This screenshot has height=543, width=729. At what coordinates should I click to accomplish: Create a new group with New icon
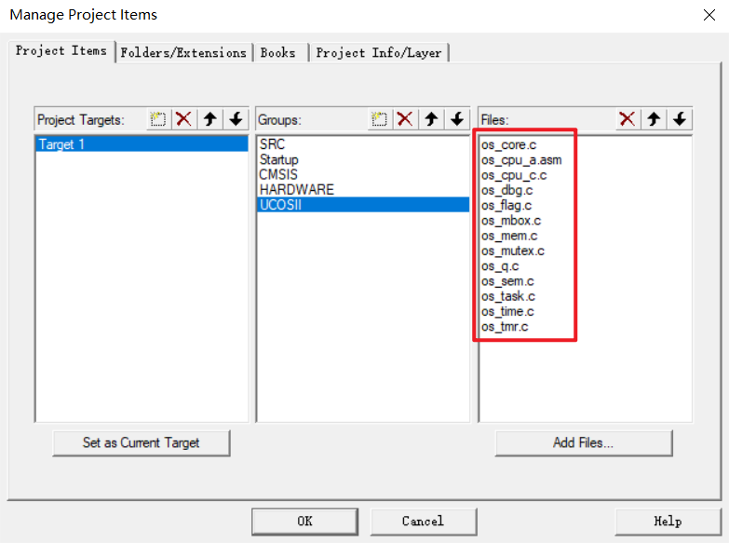point(379,119)
